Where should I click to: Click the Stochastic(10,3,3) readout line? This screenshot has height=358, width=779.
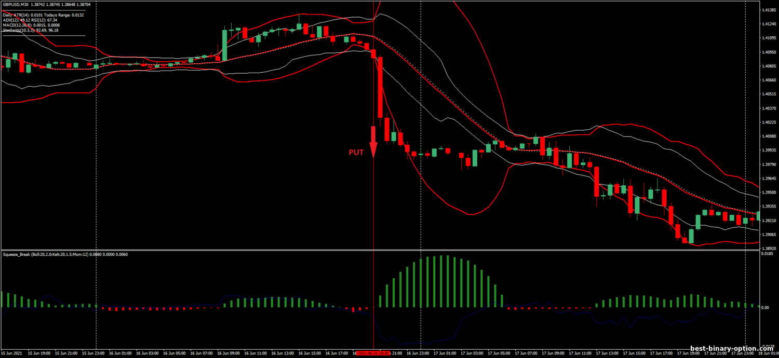[31, 31]
